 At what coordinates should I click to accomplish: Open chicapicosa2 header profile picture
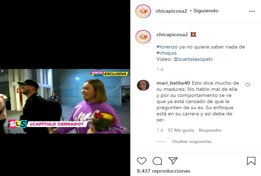tap(143, 11)
